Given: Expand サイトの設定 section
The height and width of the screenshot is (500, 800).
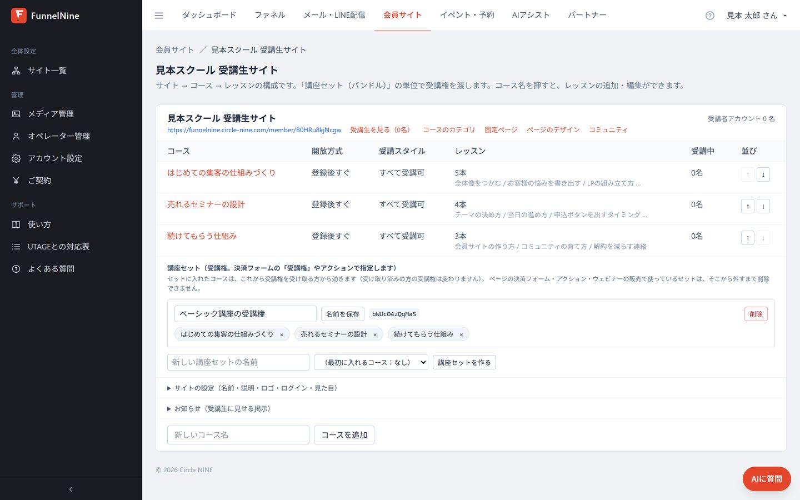Looking at the screenshot, I should [253, 388].
